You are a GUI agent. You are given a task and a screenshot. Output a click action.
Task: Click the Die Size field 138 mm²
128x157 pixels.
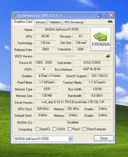81,43
